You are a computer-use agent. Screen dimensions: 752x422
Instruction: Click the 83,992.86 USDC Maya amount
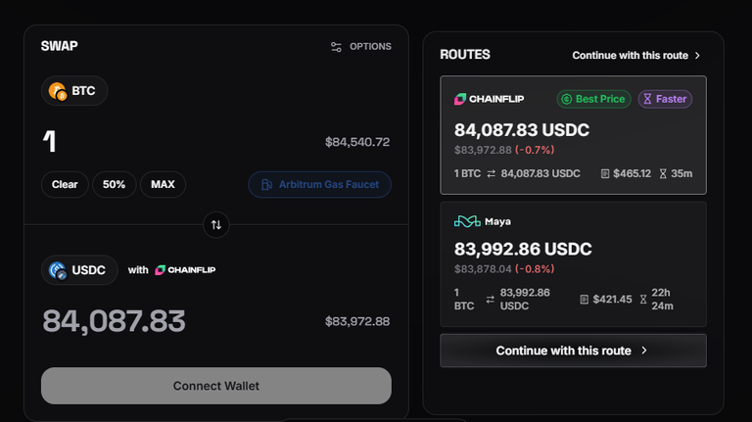click(x=523, y=249)
